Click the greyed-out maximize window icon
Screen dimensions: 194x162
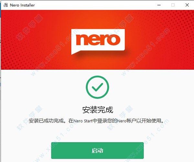tap(173, 5)
